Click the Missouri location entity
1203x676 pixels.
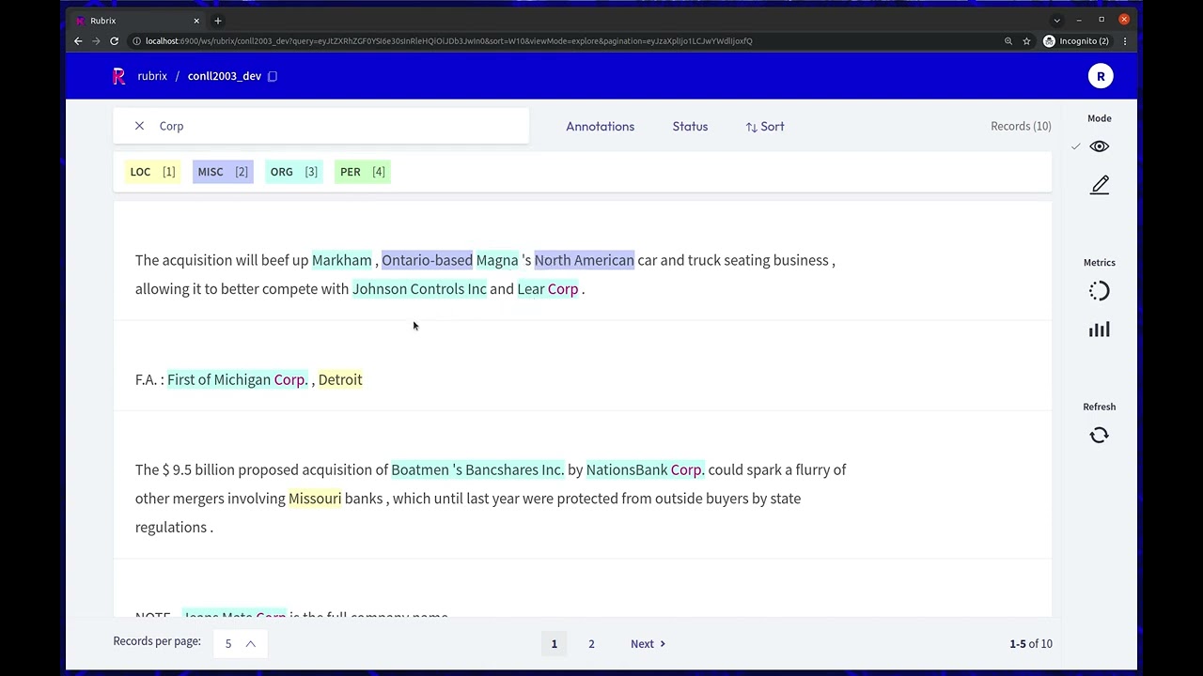click(315, 498)
